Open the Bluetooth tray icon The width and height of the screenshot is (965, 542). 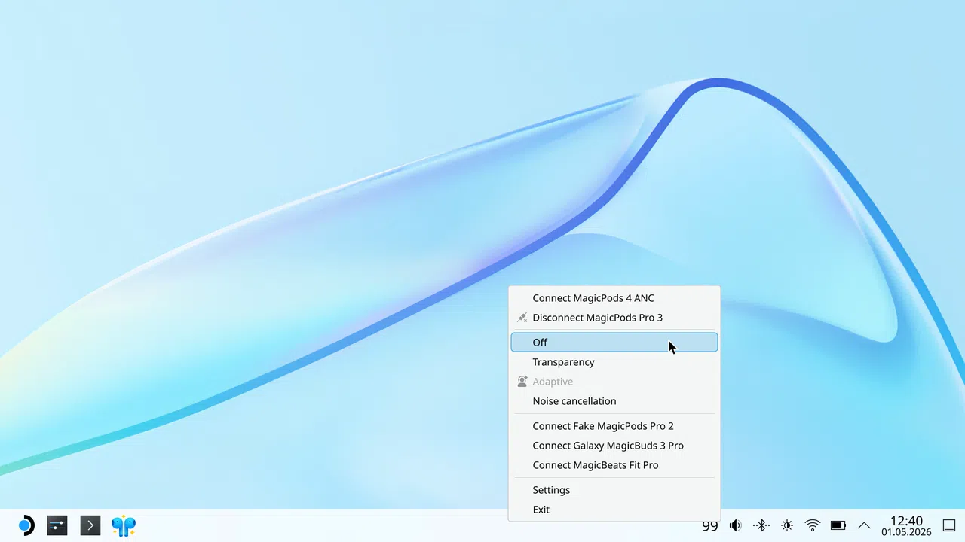pos(761,525)
